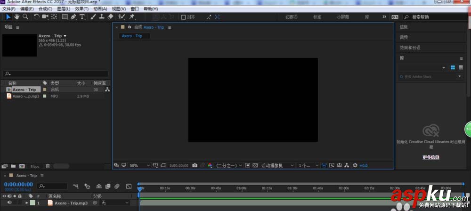Toggle mask and shape path visibility
Screen dimensions: 471x211
[163, 166]
